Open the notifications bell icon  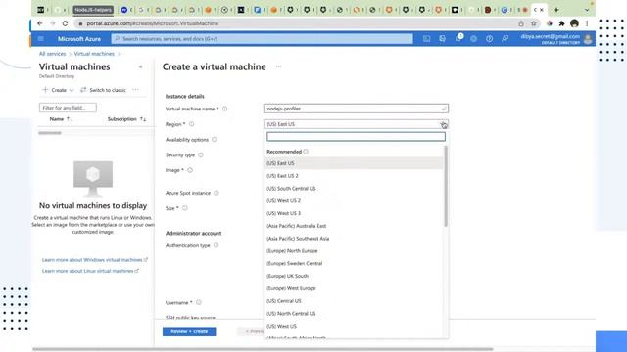pyautogui.click(x=458, y=39)
